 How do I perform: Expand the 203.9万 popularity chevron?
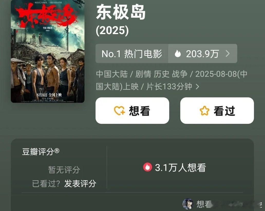228,54
